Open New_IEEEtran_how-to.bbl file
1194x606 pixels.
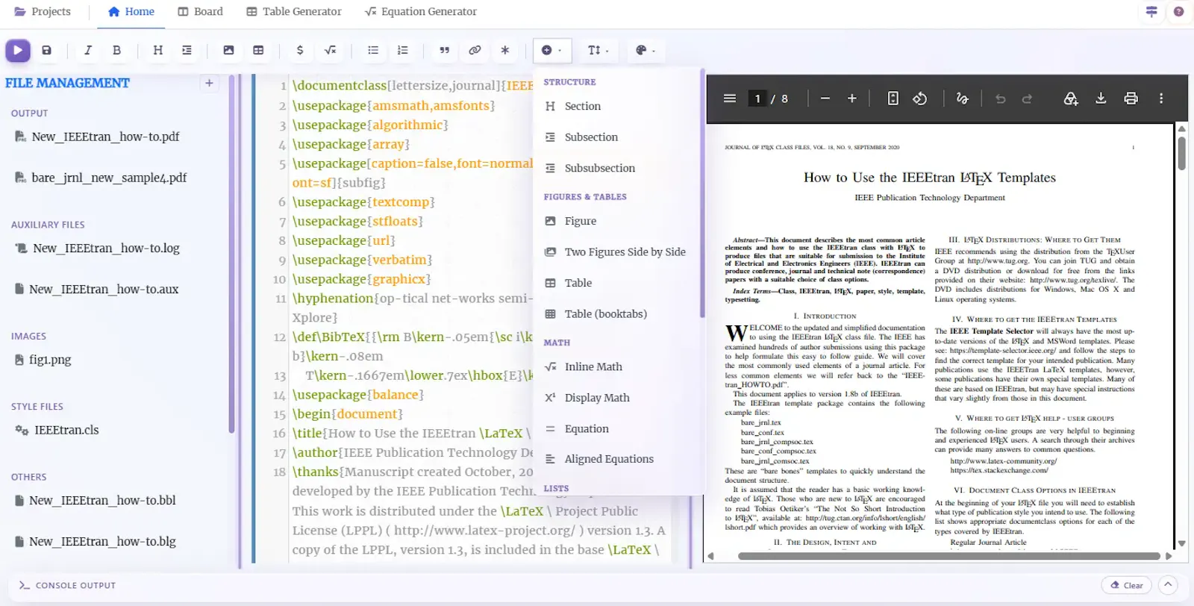(x=95, y=500)
